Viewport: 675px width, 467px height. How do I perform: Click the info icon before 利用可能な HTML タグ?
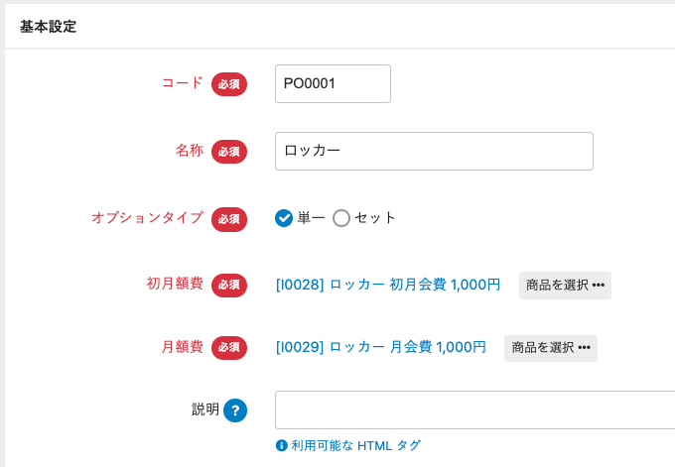pyautogui.click(x=281, y=445)
